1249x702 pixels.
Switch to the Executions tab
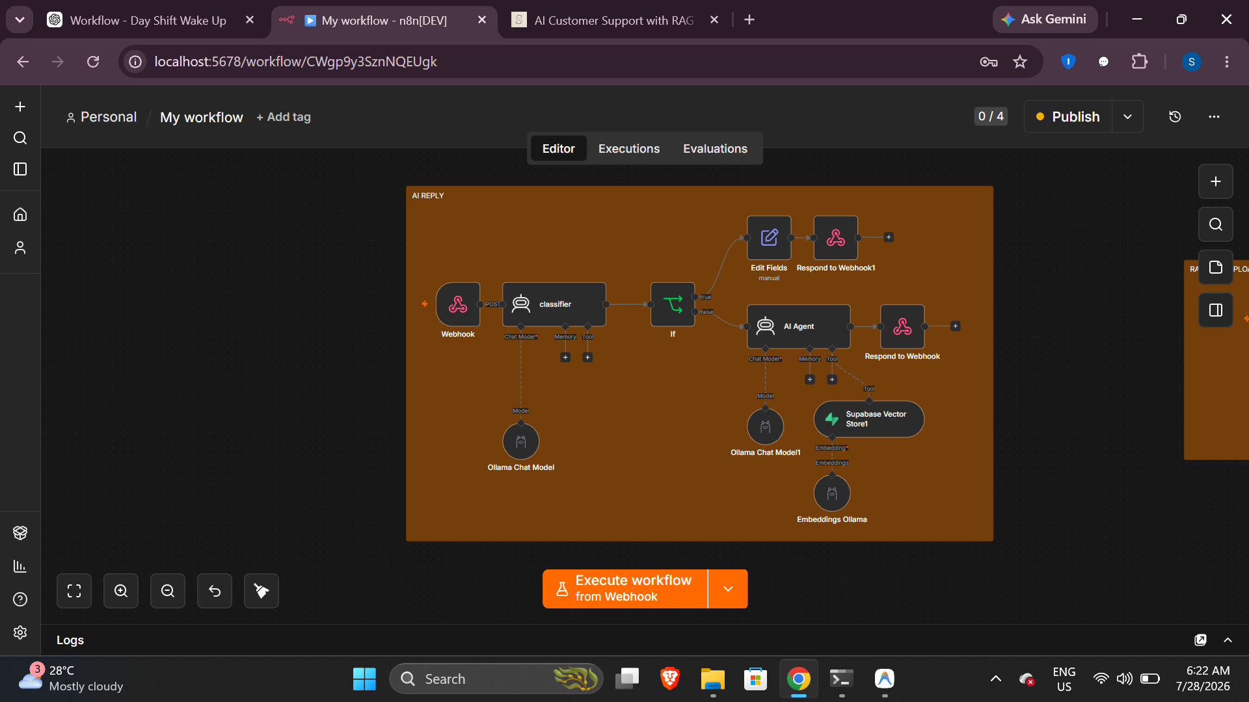(629, 149)
